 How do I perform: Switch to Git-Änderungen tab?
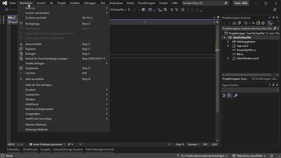click(265, 79)
